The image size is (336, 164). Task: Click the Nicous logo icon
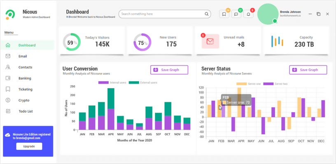point(10,14)
